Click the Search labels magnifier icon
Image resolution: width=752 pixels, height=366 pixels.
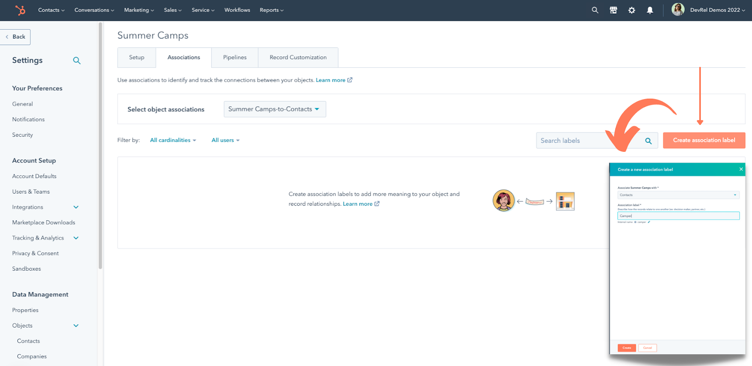coord(648,141)
